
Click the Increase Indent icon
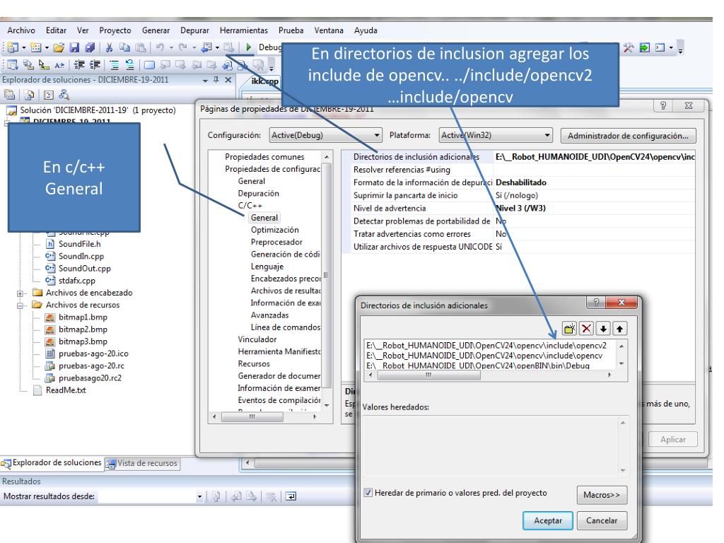click(x=95, y=64)
